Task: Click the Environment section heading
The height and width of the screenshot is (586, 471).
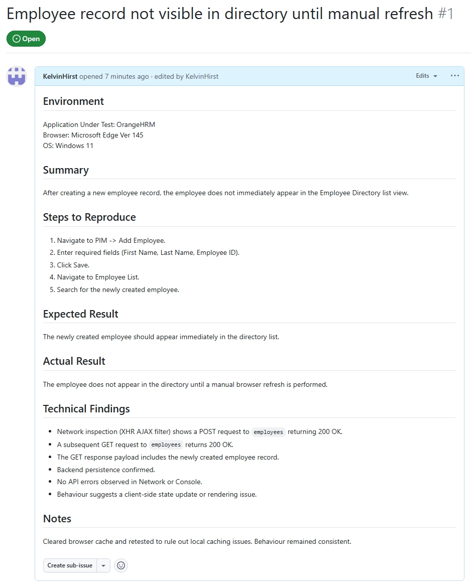Action: 73,101
